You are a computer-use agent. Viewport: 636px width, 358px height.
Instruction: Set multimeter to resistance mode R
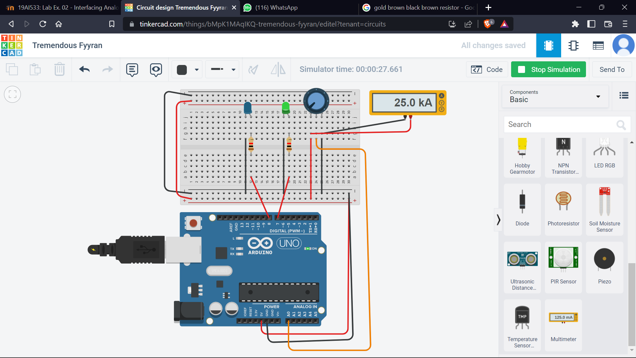(442, 110)
